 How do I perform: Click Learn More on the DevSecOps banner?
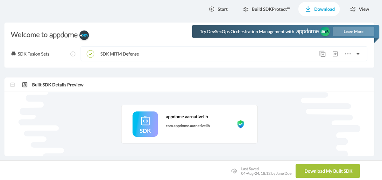pyautogui.click(x=353, y=32)
